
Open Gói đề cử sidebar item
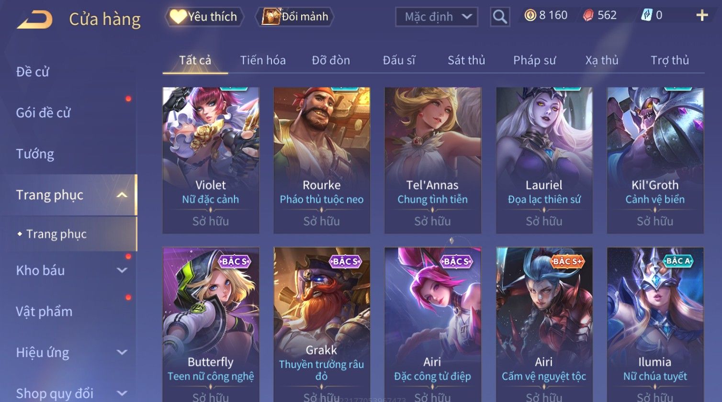point(43,113)
